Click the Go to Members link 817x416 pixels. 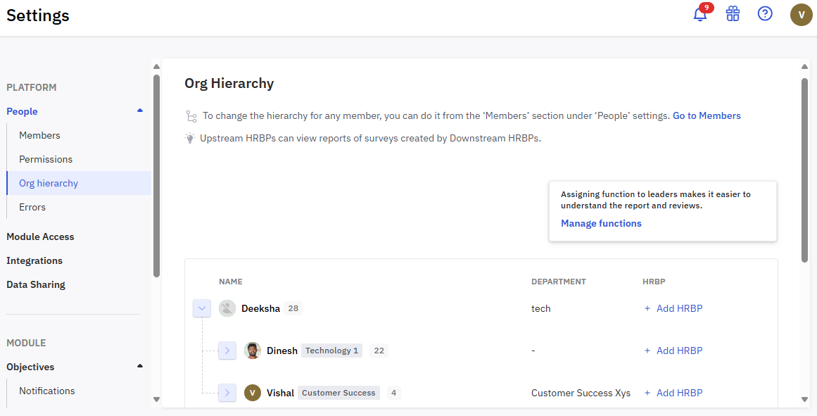pos(707,115)
